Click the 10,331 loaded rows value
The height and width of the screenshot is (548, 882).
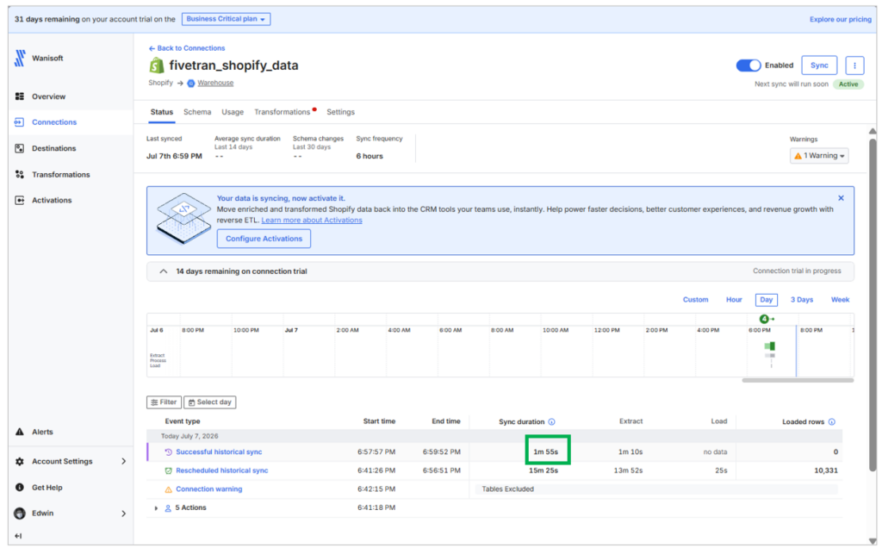point(826,470)
